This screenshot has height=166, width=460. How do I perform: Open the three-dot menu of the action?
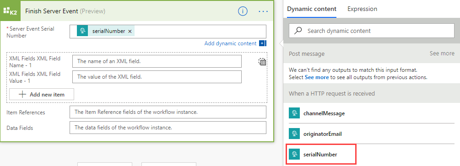[263, 11]
